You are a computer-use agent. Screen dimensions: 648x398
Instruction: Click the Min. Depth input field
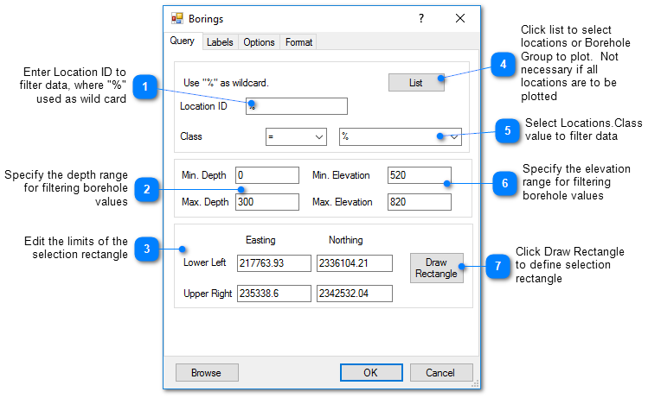tap(266, 175)
